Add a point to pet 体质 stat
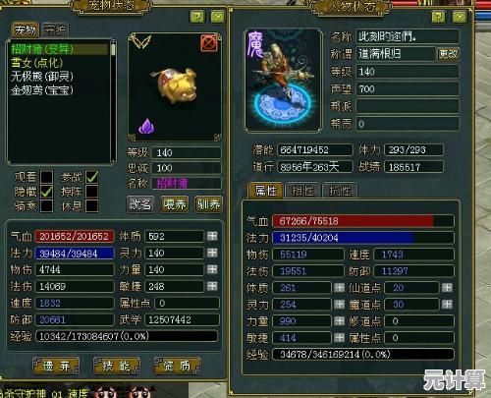Image resolution: width=491 pixels, height=398 pixels. pyautogui.click(x=212, y=236)
